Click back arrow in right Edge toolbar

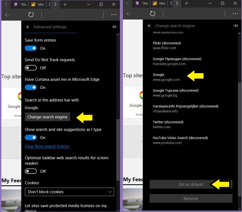click(129, 14)
